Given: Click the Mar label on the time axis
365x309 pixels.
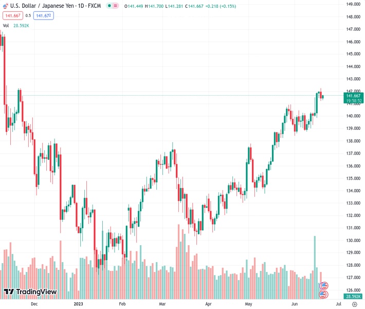Looking at the screenshot, I should 162,304.
